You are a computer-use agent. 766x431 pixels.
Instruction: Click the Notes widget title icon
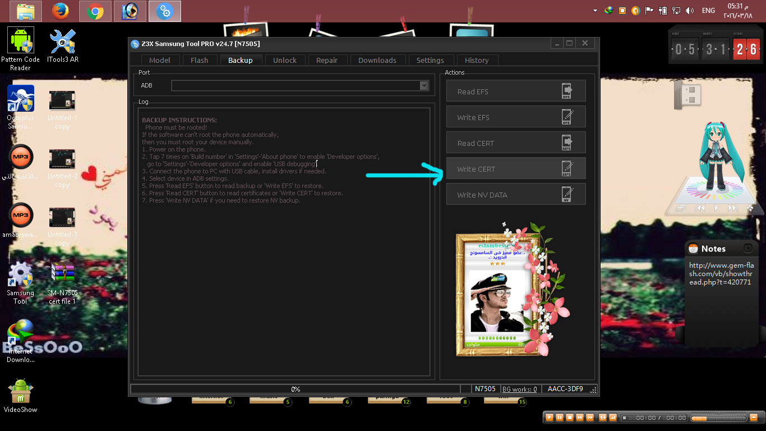693,248
